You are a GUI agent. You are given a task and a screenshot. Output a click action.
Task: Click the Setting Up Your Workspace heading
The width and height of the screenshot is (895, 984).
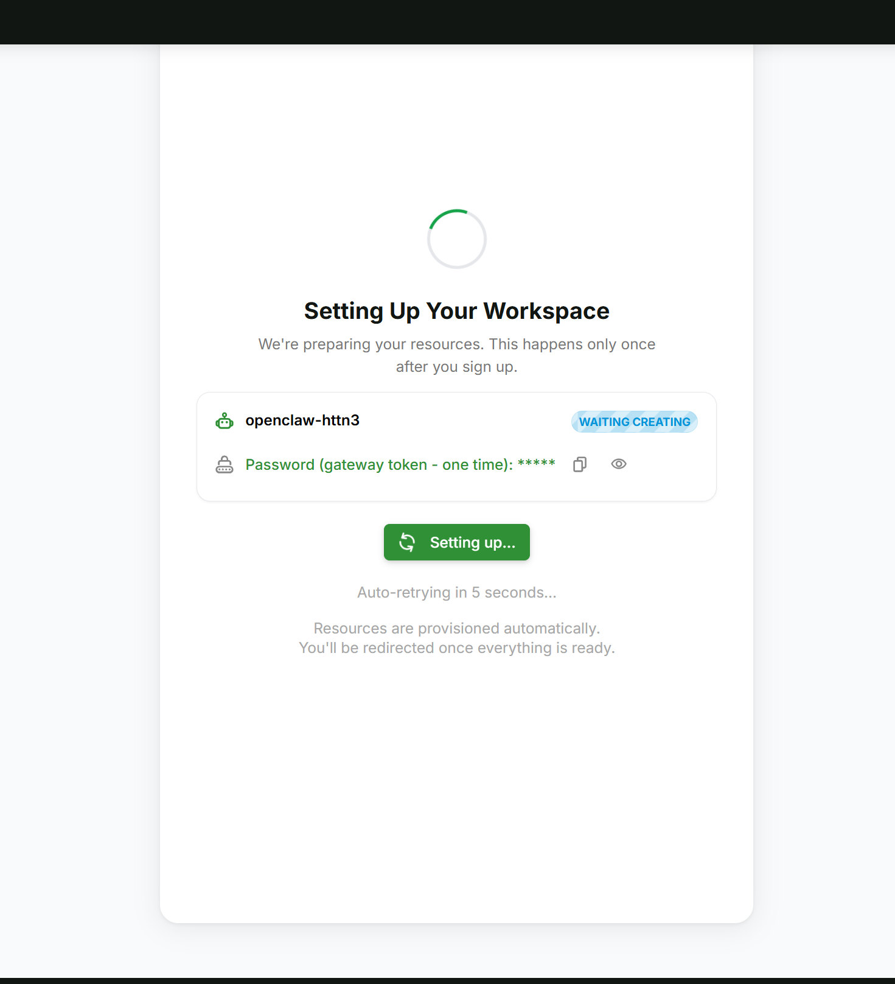click(x=457, y=311)
